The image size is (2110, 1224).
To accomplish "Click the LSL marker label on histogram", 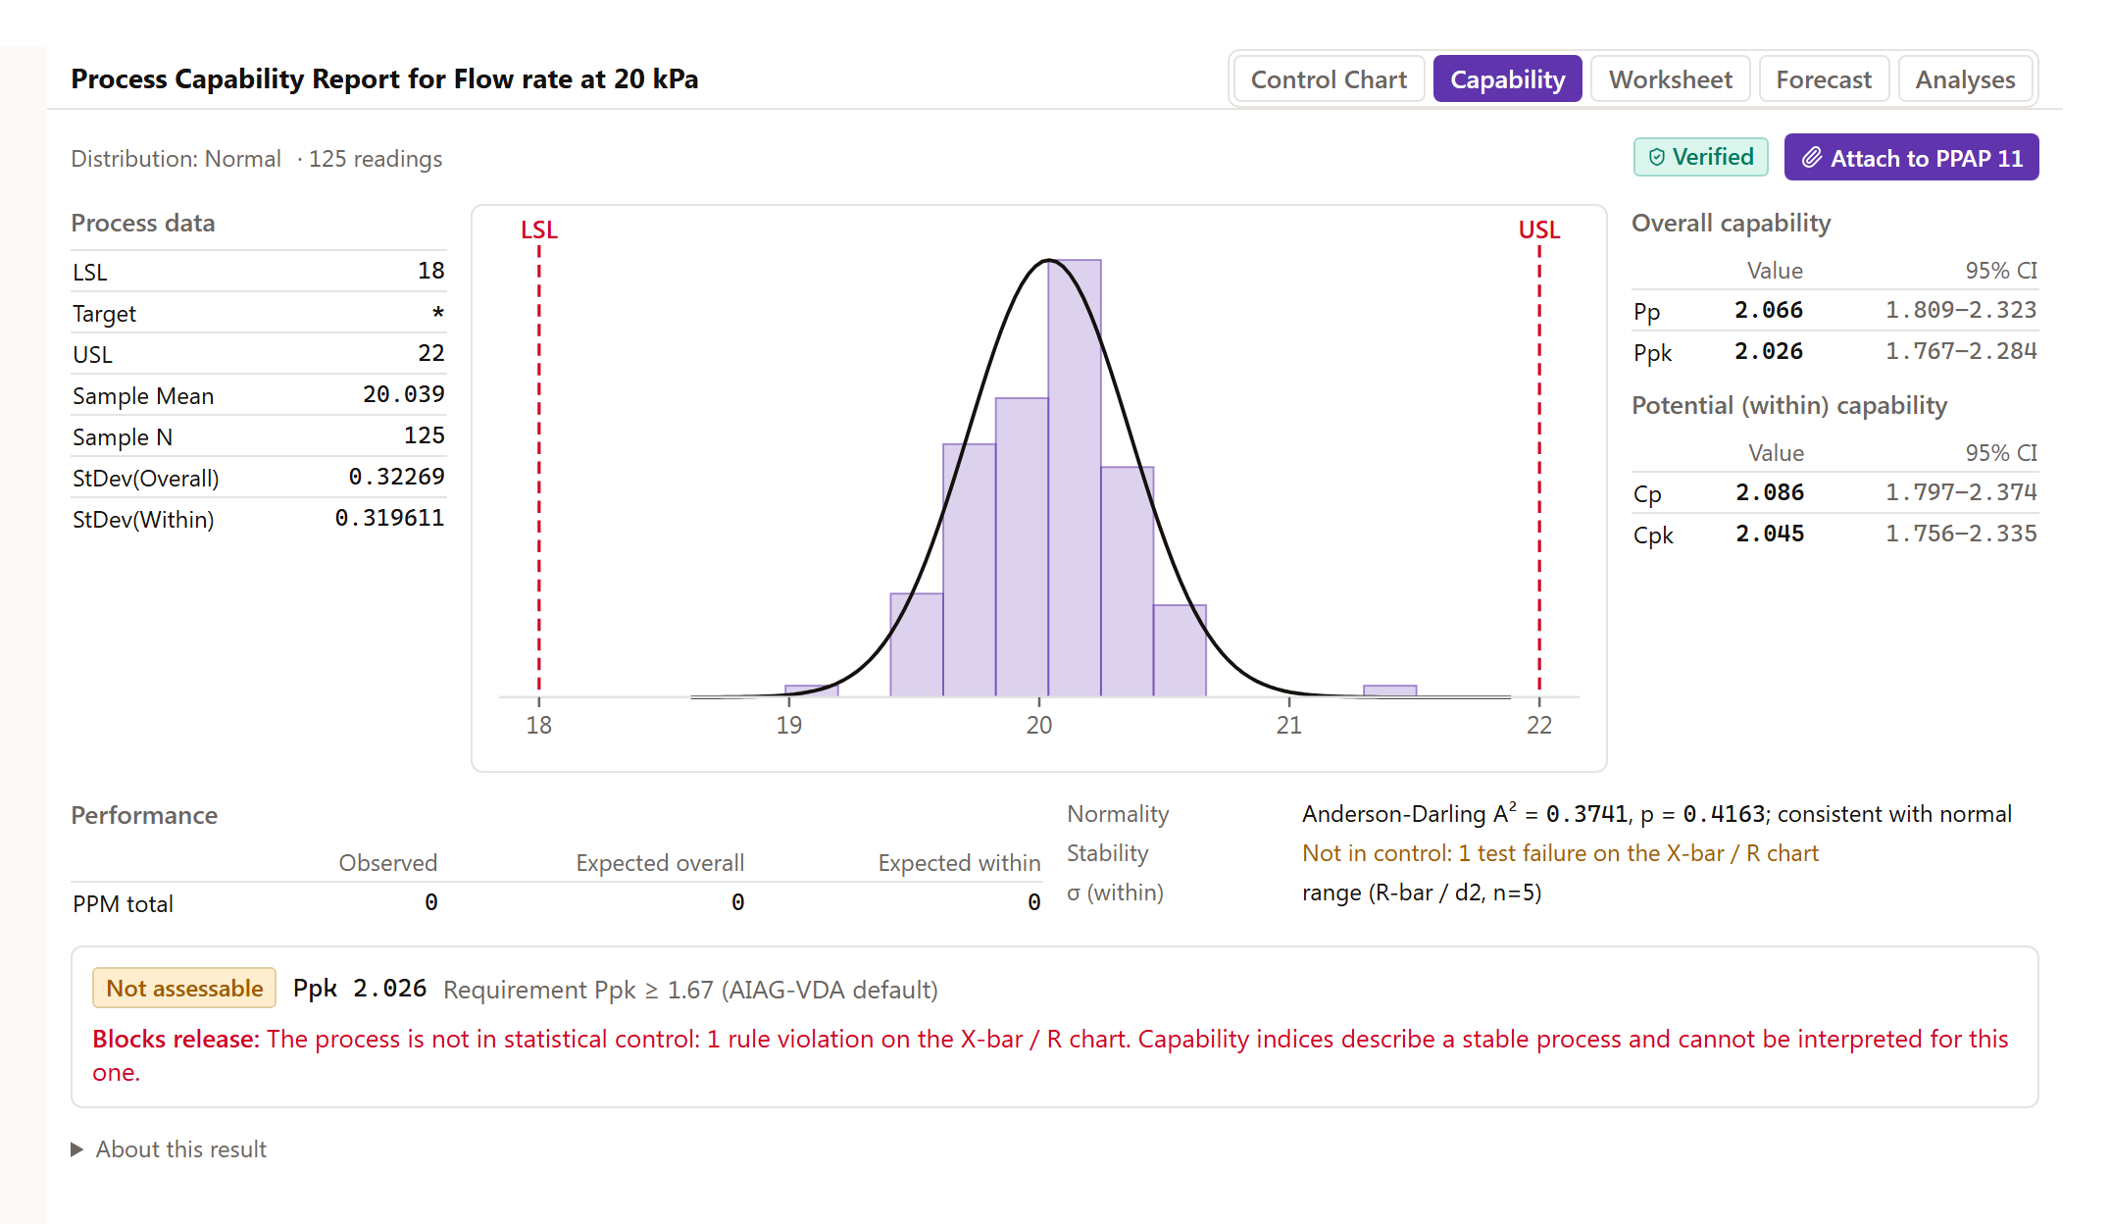I will tap(538, 229).
